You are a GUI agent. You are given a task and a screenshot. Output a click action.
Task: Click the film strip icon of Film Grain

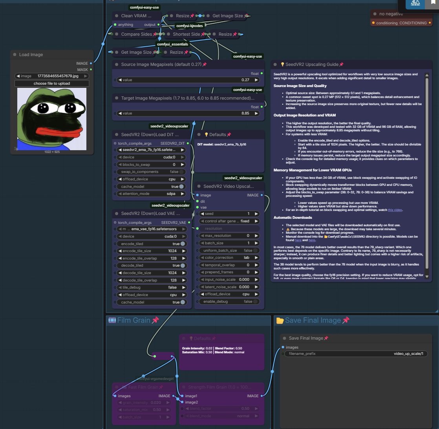112,320
